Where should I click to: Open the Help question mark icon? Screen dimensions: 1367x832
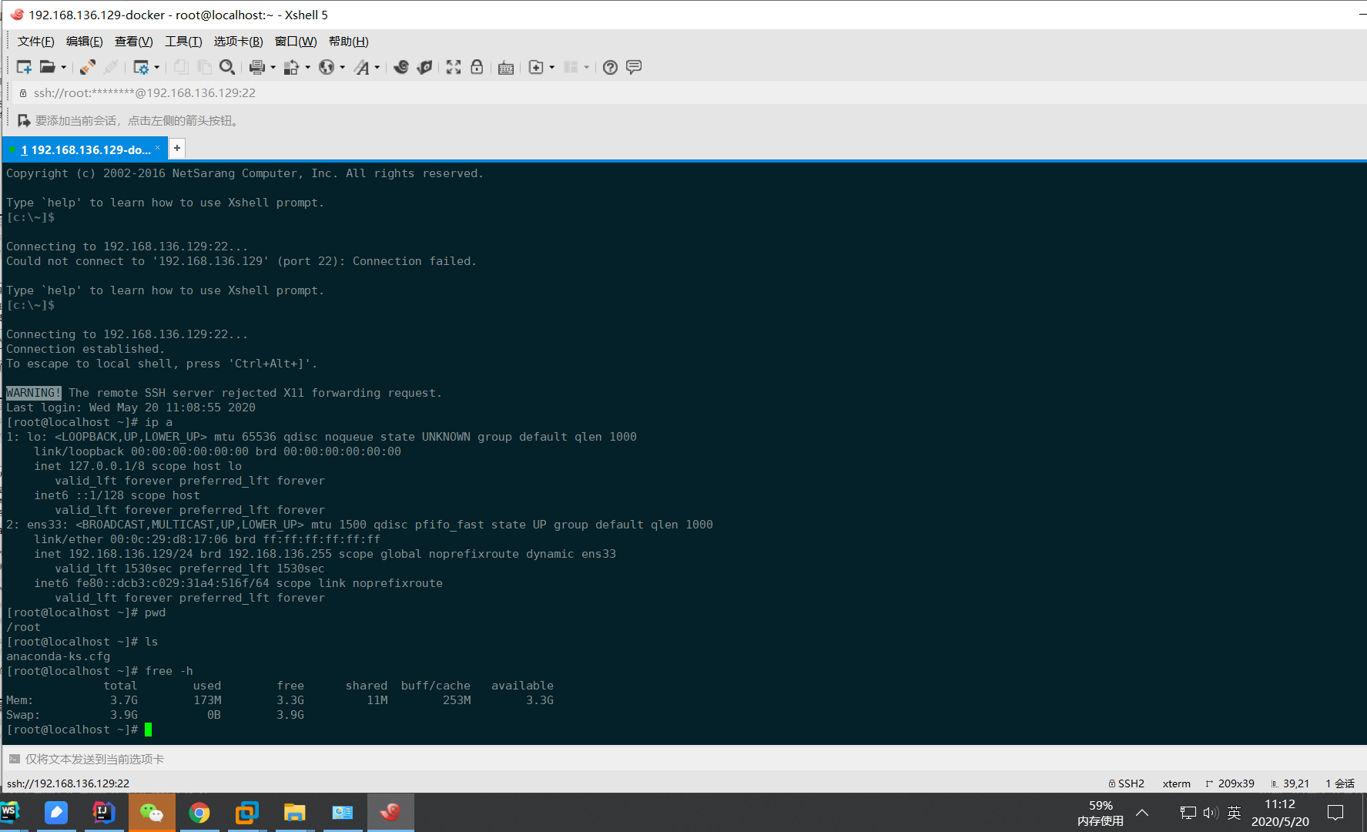[x=610, y=67]
